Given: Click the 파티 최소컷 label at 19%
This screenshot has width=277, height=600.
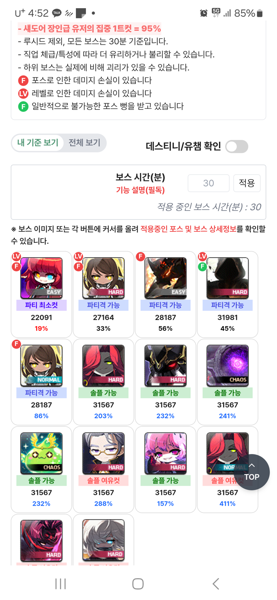Looking at the screenshot, I should click(x=41, y=305).
